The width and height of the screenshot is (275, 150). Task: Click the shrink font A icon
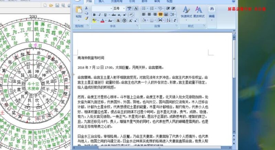tap(136, 21)
